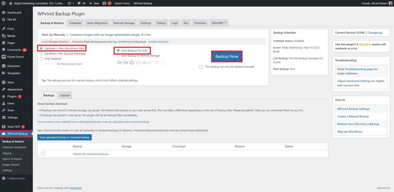Image resolution: width=394 pixels, height=192 pixels.
Task: Open Export & Import submenu item
Action: [12, 159]
